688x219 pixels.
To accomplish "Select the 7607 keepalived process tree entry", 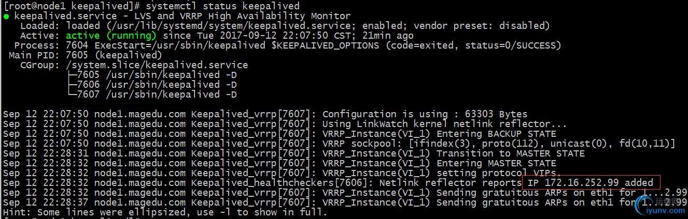I will pos(151,95).
